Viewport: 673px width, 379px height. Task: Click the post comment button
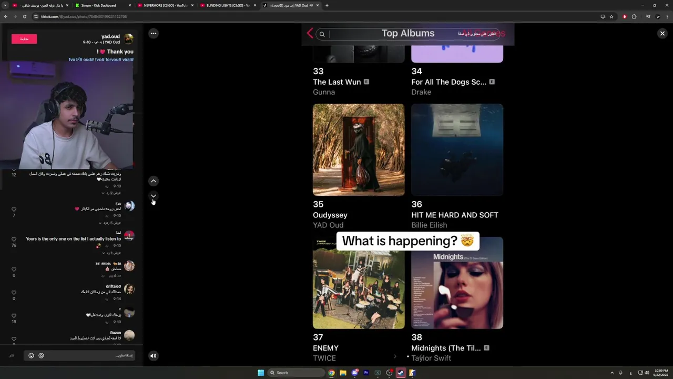pyautogui.click(x=11, y=356)
